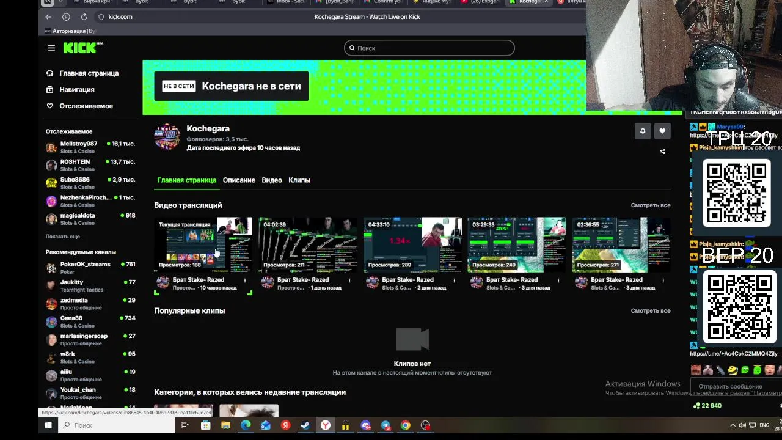The width and height of the screenshot is (782, 440).
Task: Click the KICK logo
Action: click(83, 48)
